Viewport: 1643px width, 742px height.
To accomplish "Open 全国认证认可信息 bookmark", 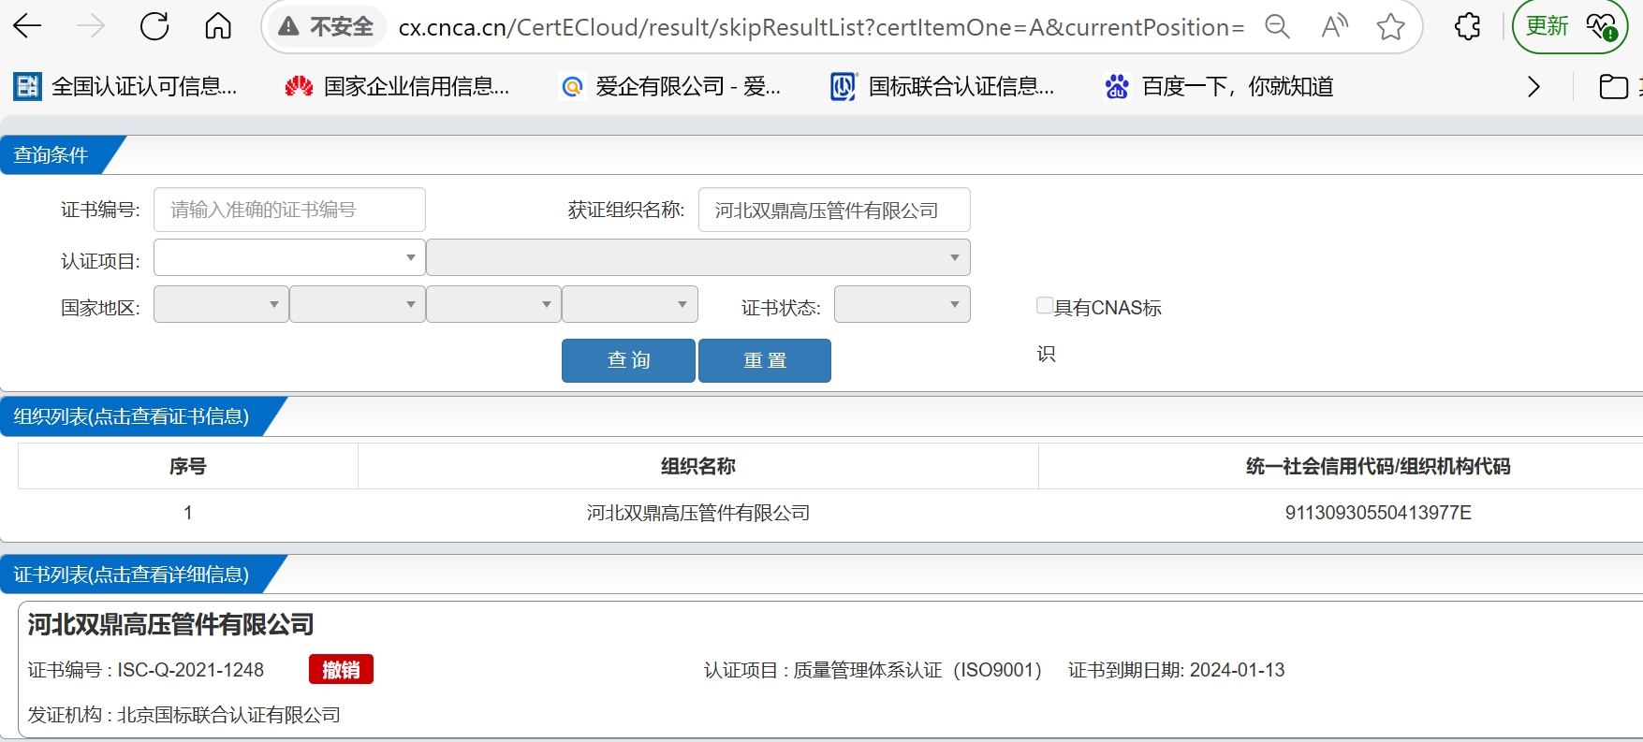I will point(125,87).
